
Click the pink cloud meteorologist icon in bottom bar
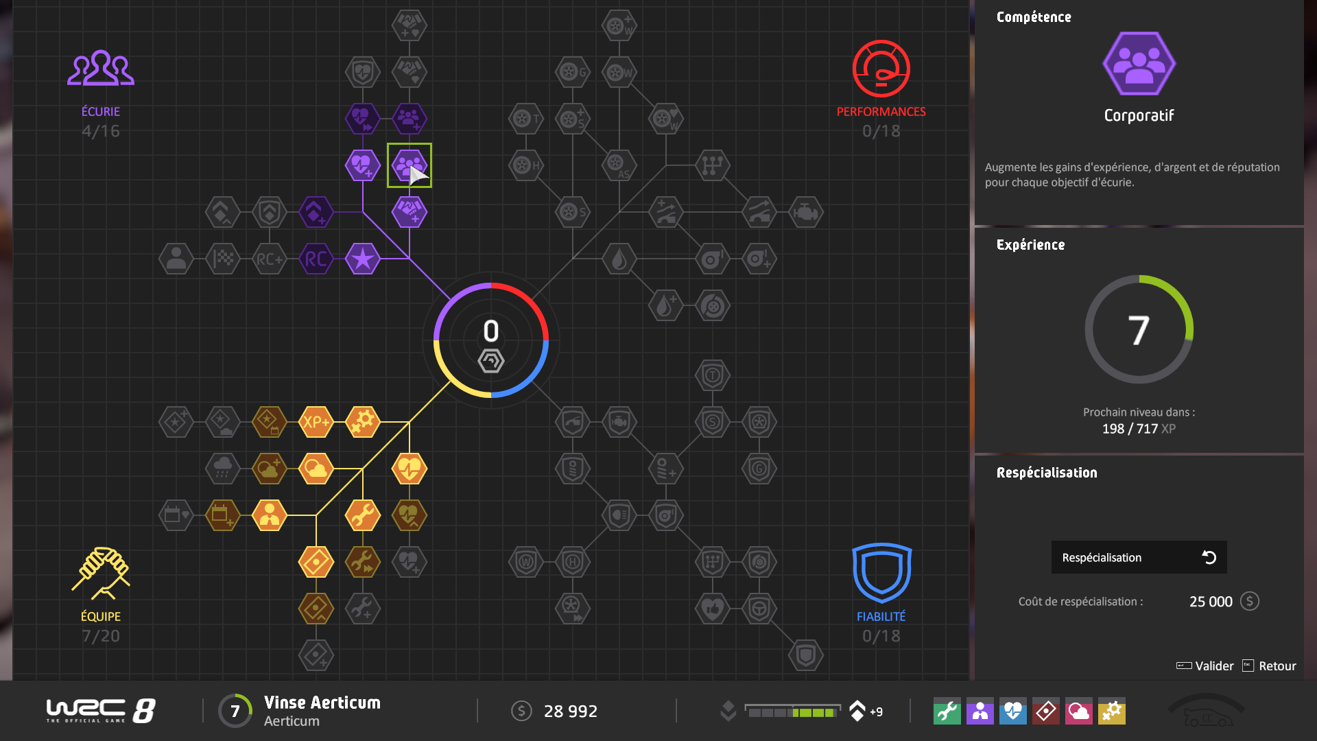pyautogui.click(x=1078, y=711)
